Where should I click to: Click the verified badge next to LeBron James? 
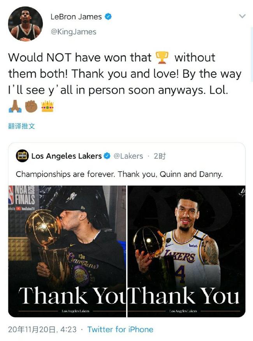[108, 16]
